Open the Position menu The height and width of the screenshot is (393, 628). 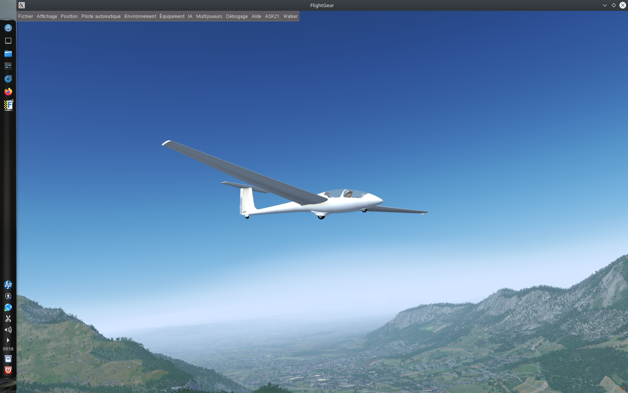click(69, 16)
